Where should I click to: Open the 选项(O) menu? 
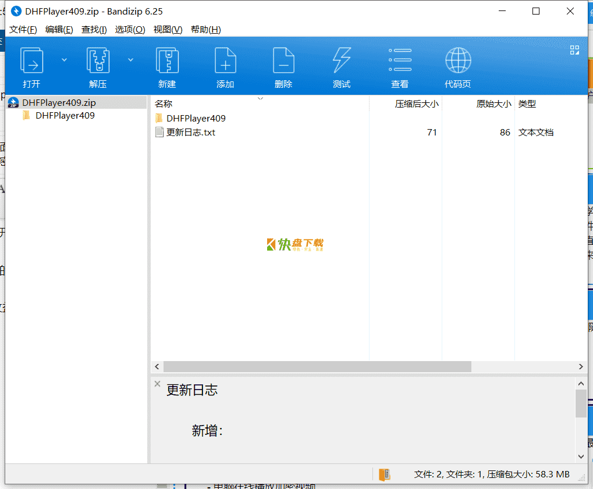click(x=130, y=30)
